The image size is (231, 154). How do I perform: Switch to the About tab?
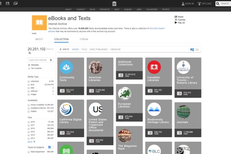click(39, 39)
